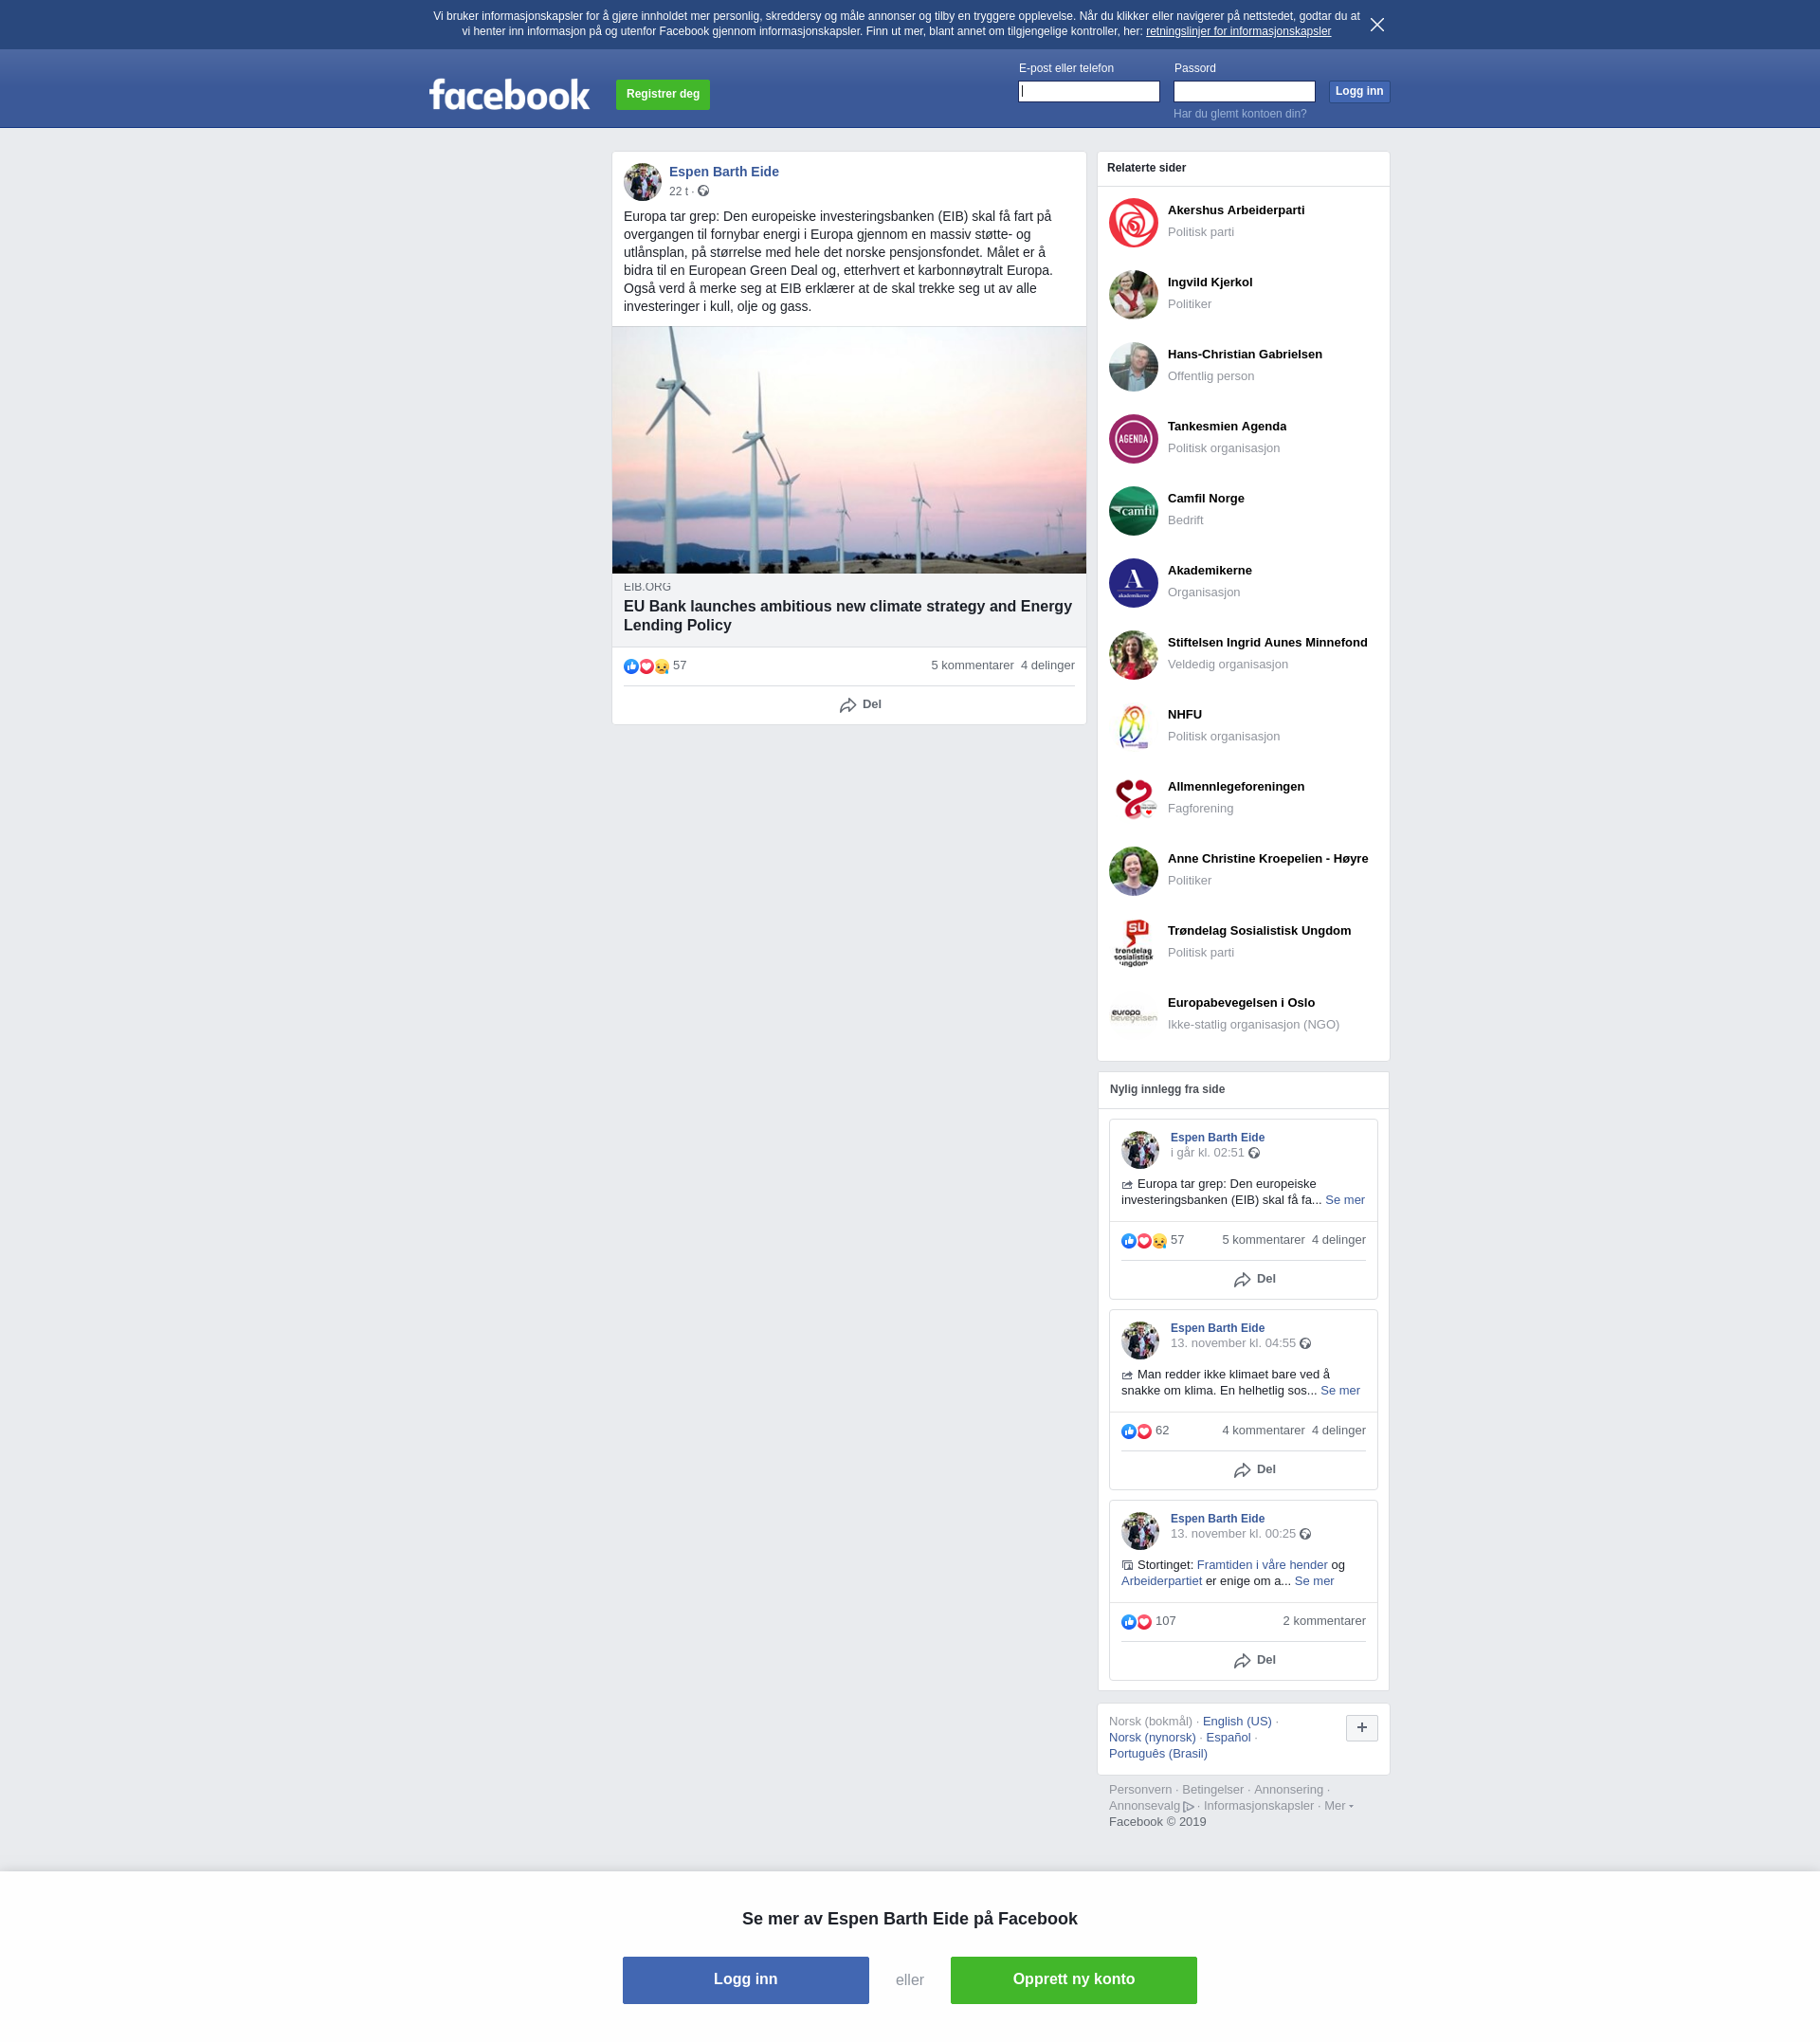Screen dimensions: 1820x2042
Task: Click Allmennlegeforeningen heart logo
Action: pos(1133,799)
